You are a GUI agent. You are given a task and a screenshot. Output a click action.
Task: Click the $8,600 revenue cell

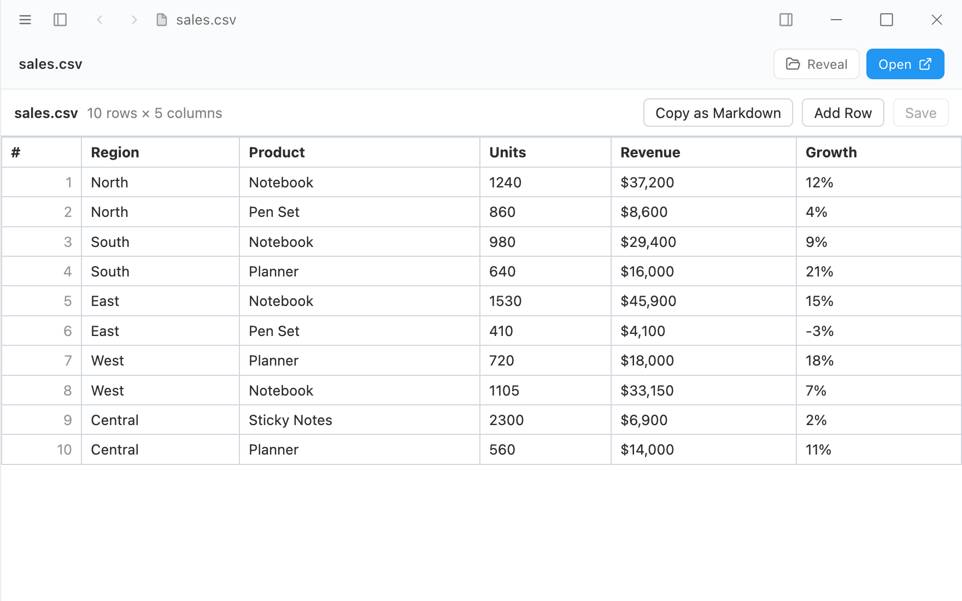tap(704, 212)
